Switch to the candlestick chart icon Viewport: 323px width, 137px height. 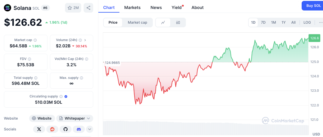click(178, 22)
